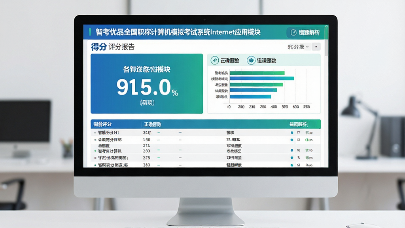Click the 评分报告 heading text

click(121, 47)
